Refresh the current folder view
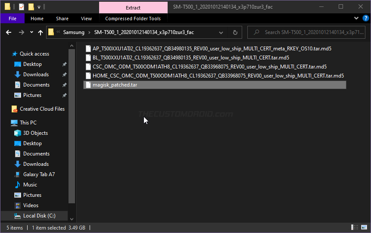 point(235,32)
